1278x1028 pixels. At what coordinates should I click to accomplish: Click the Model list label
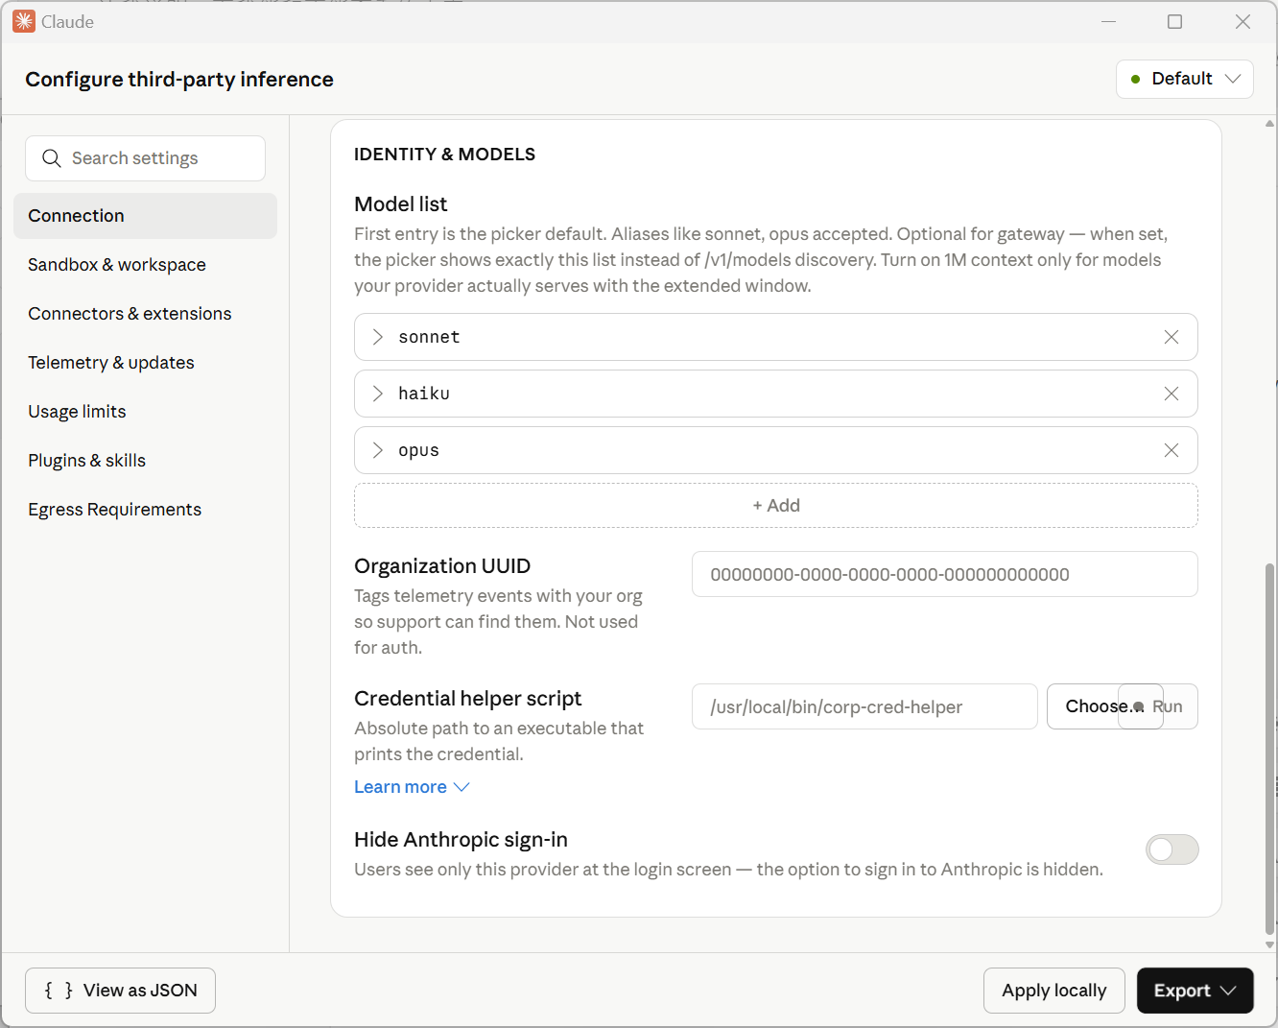pyautogui.click(x=401, y=204)
